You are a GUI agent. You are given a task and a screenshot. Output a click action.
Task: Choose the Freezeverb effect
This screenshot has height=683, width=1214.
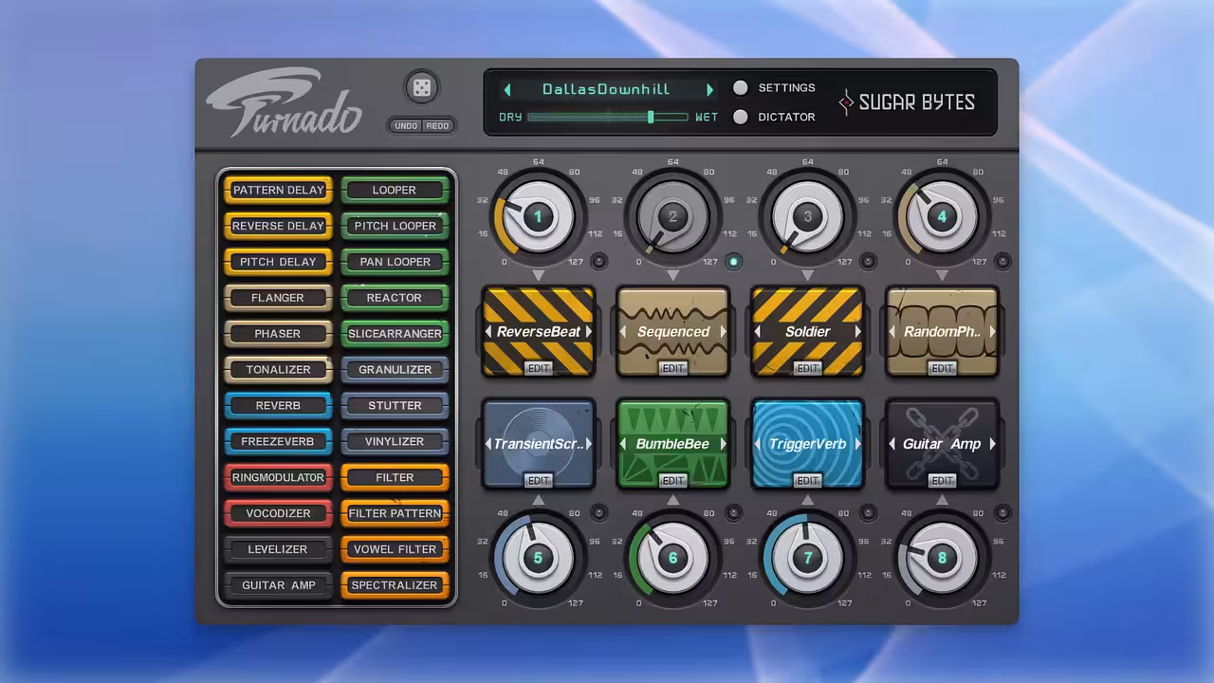click(x=278, y=441)
